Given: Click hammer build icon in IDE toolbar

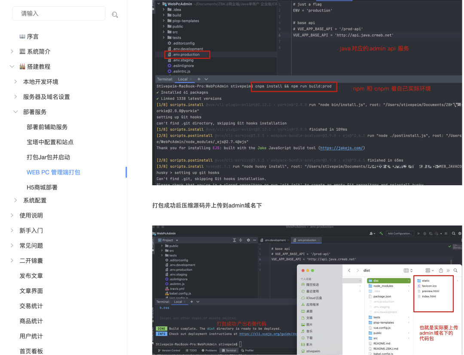Looking at the screenshot, I should coord(381,233).
